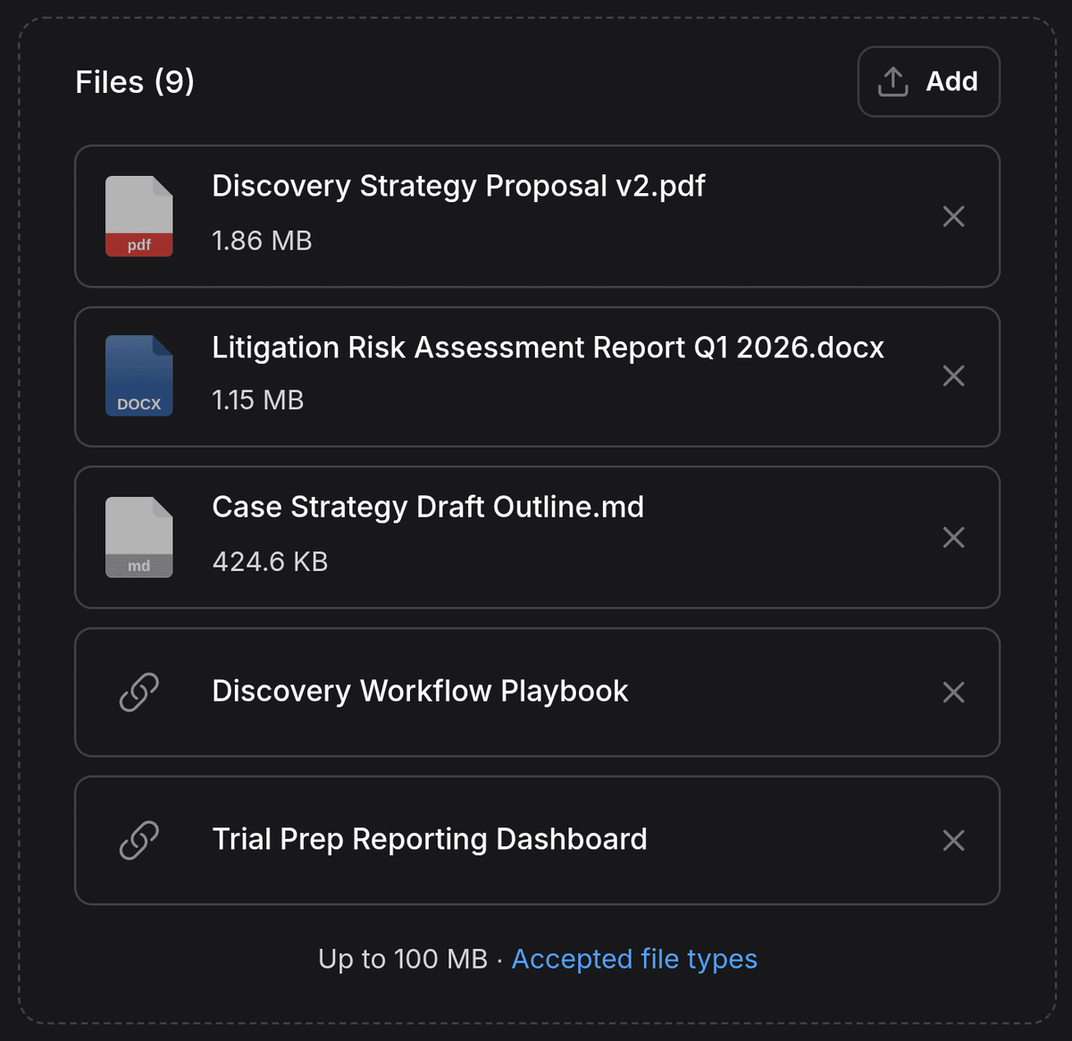This screenshot has width=1072, height=1041.
Task: Click the Up to 100 MB limit text
Action: 403,959
